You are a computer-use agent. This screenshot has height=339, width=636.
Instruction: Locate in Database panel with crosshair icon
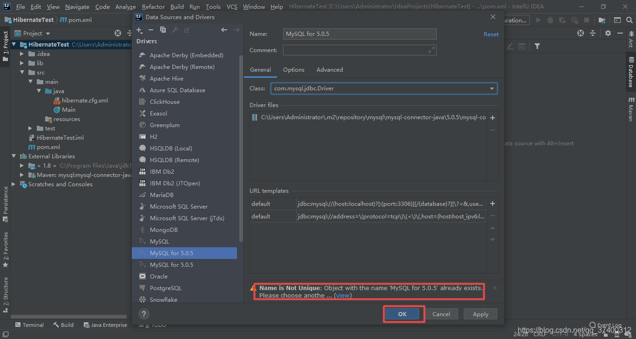tap(581, 33)
